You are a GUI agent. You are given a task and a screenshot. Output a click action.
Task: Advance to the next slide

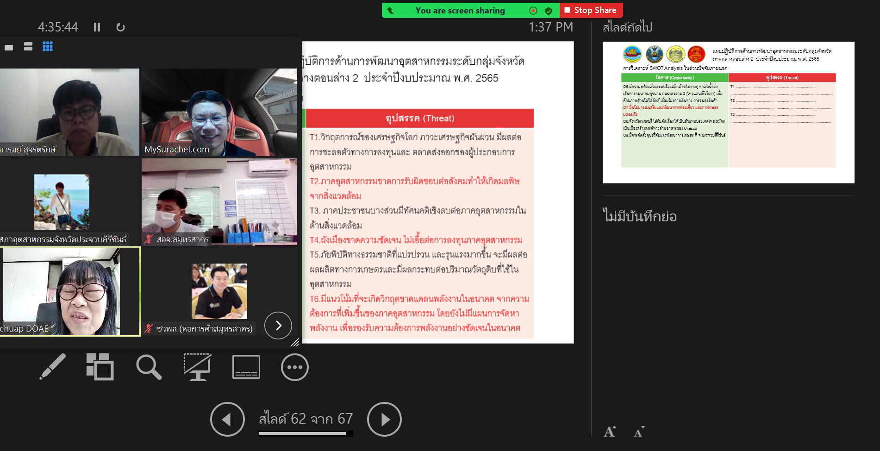[384, 419]
